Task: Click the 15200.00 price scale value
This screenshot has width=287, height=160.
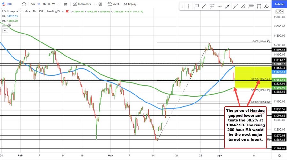Action: pyautogui.click(x=279, y=17)
